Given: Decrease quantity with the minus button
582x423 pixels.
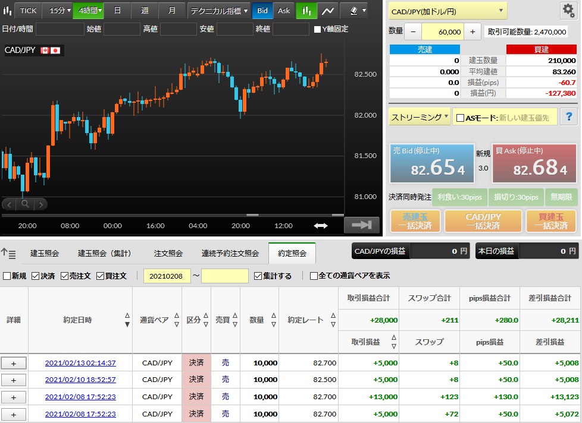Looking at the screenshot, I should click(x=413, y=32).
